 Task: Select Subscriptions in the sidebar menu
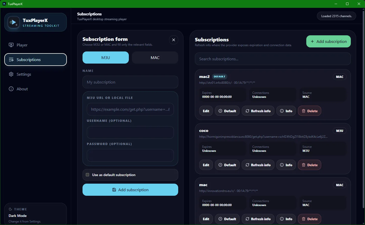point(35,60)
